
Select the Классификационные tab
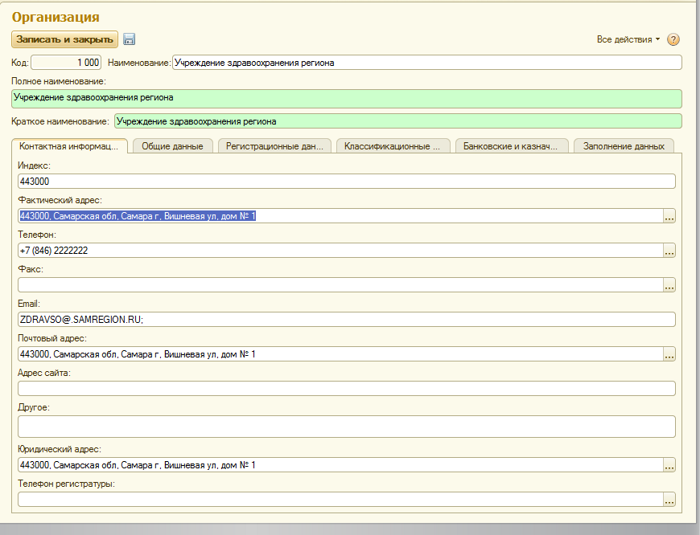coord(393,146)
